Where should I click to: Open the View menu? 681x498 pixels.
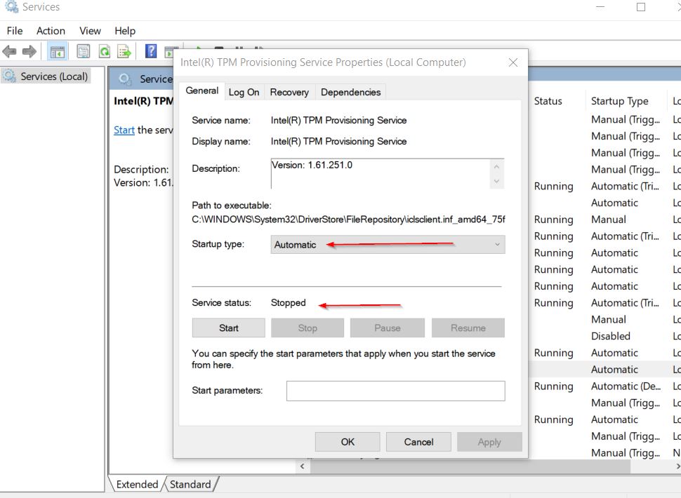[90, 31]
